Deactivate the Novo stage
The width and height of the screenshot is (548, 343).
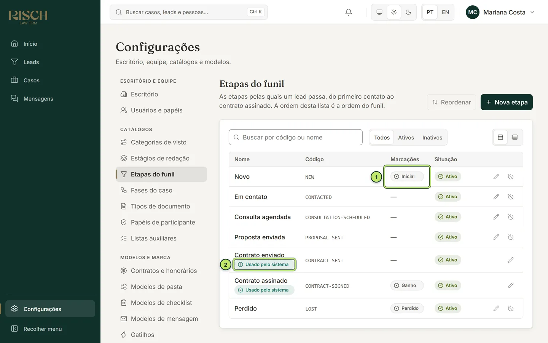coord(511,176)
